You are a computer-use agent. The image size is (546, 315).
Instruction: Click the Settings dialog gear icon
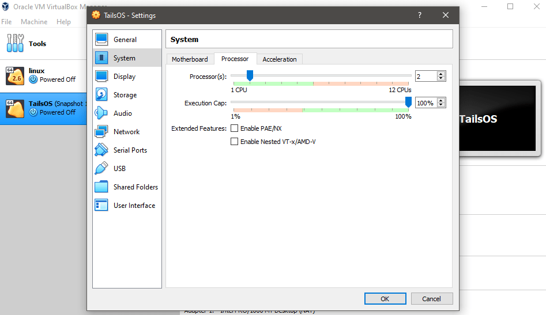tap(96, 15)
